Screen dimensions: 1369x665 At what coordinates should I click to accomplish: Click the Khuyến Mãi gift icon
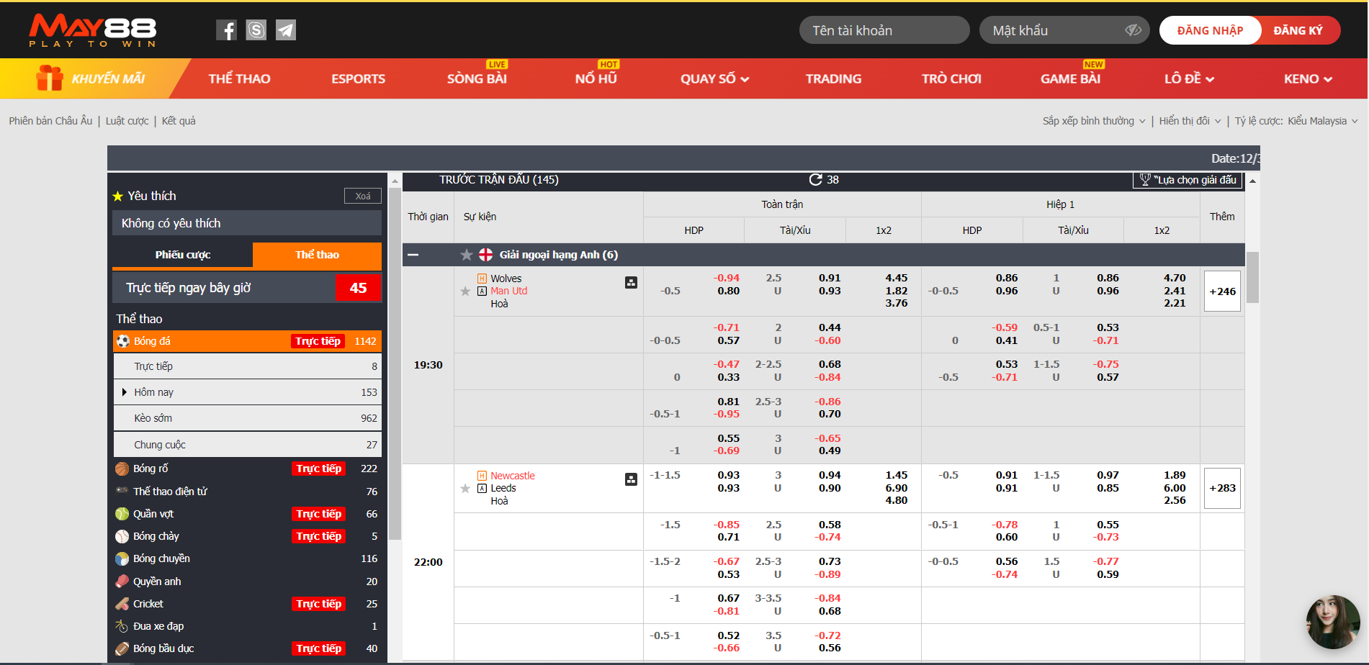pos(50,78)
